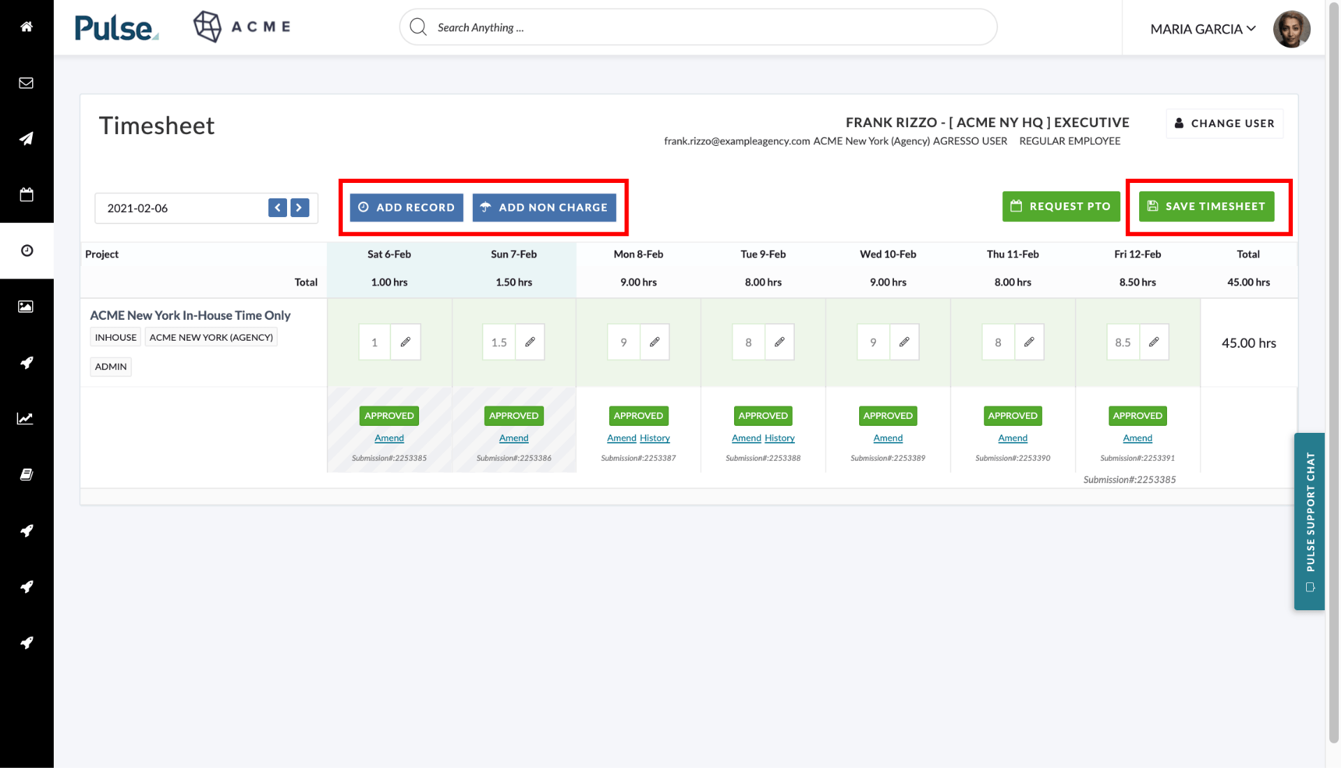This screenshot has width=1341, height=768.
Task: Edit note pencil for Sat 6-Feb
Action: [x=406, y=342]
